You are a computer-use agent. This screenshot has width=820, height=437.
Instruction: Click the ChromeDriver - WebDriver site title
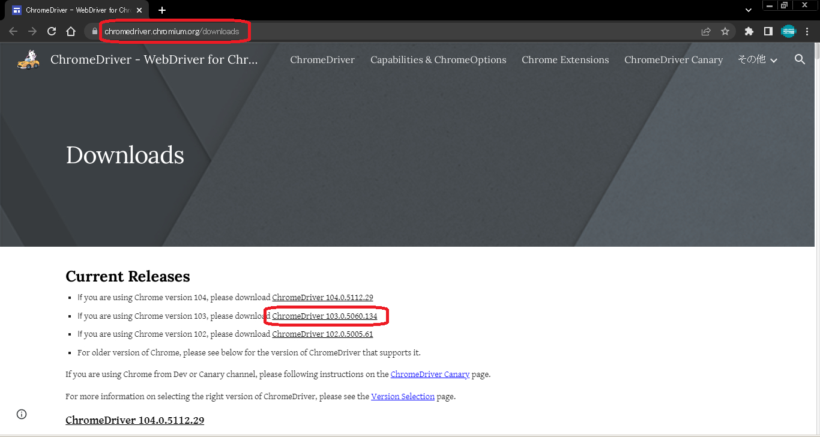point(154,59)
